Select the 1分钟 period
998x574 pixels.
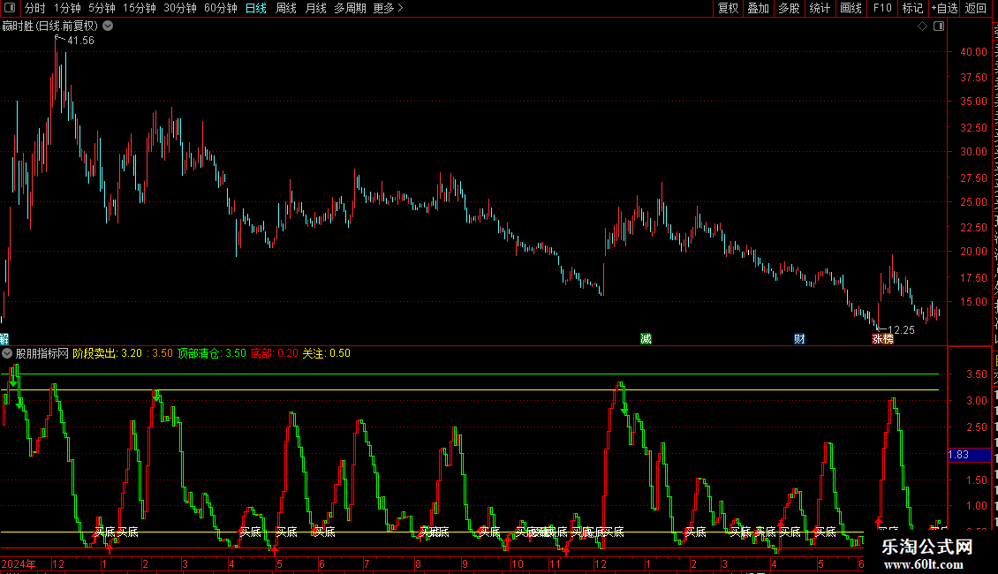(x=67, y=8)
